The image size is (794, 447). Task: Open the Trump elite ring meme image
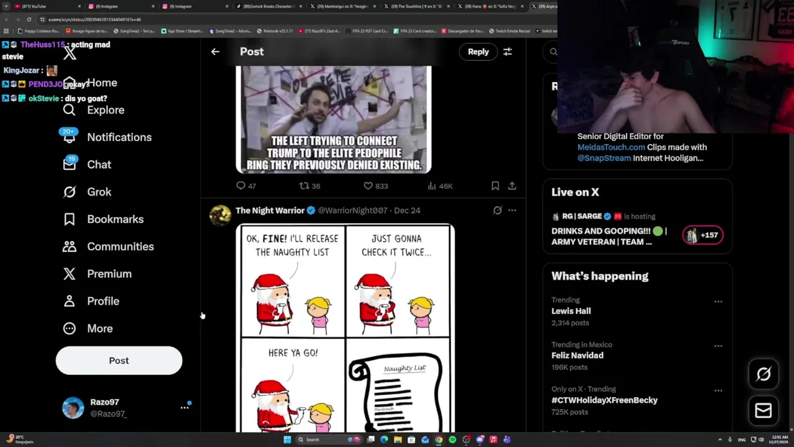(334, 119)
